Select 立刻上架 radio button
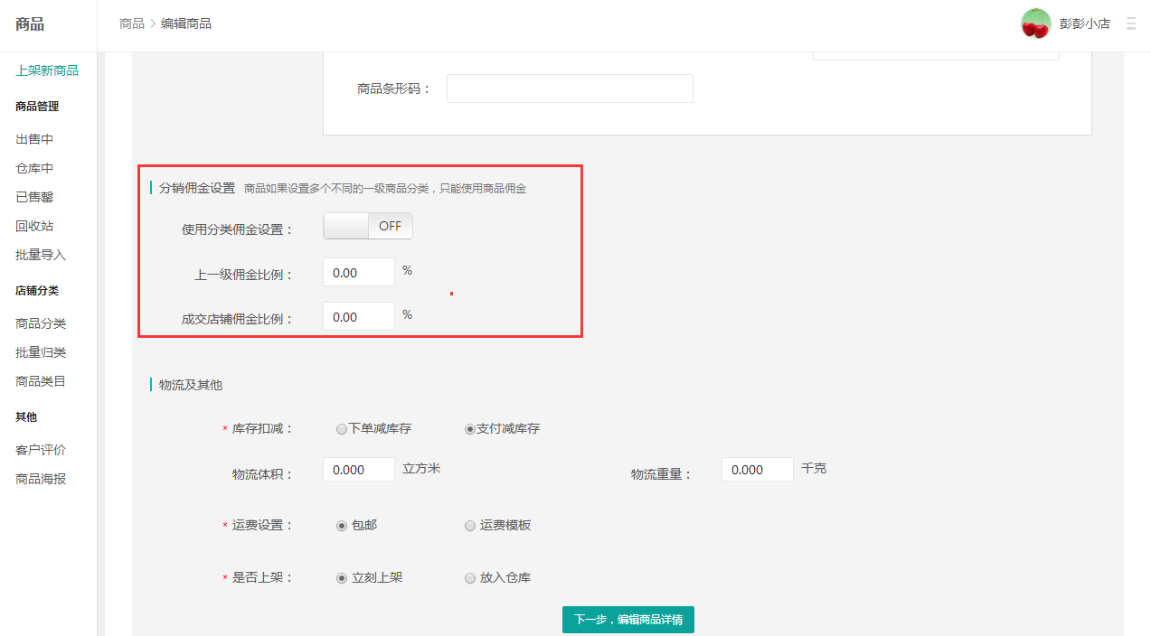This screenshot has width=1151, height=636. [342, 577]
